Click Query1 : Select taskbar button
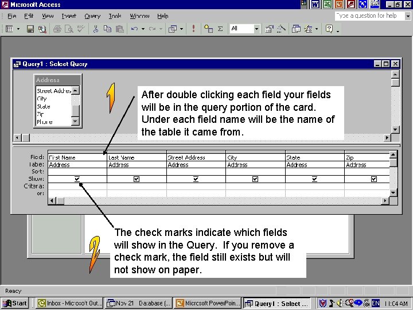 [277, 304]
